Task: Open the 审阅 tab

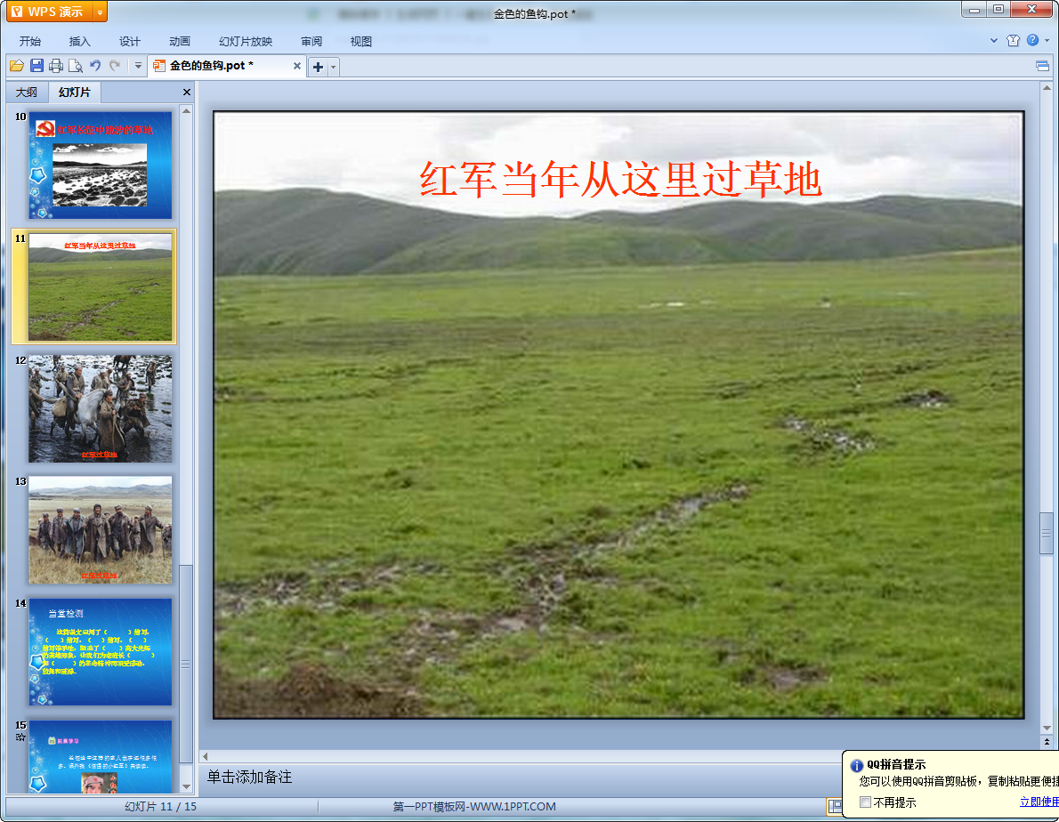Action: click(311, 41)
